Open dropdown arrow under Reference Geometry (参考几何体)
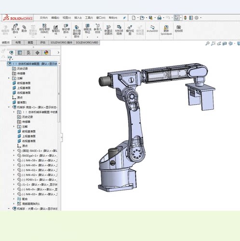 97,37
